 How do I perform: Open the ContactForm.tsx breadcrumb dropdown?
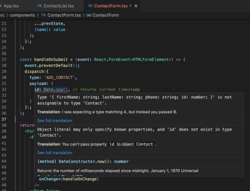coord(64,15)
